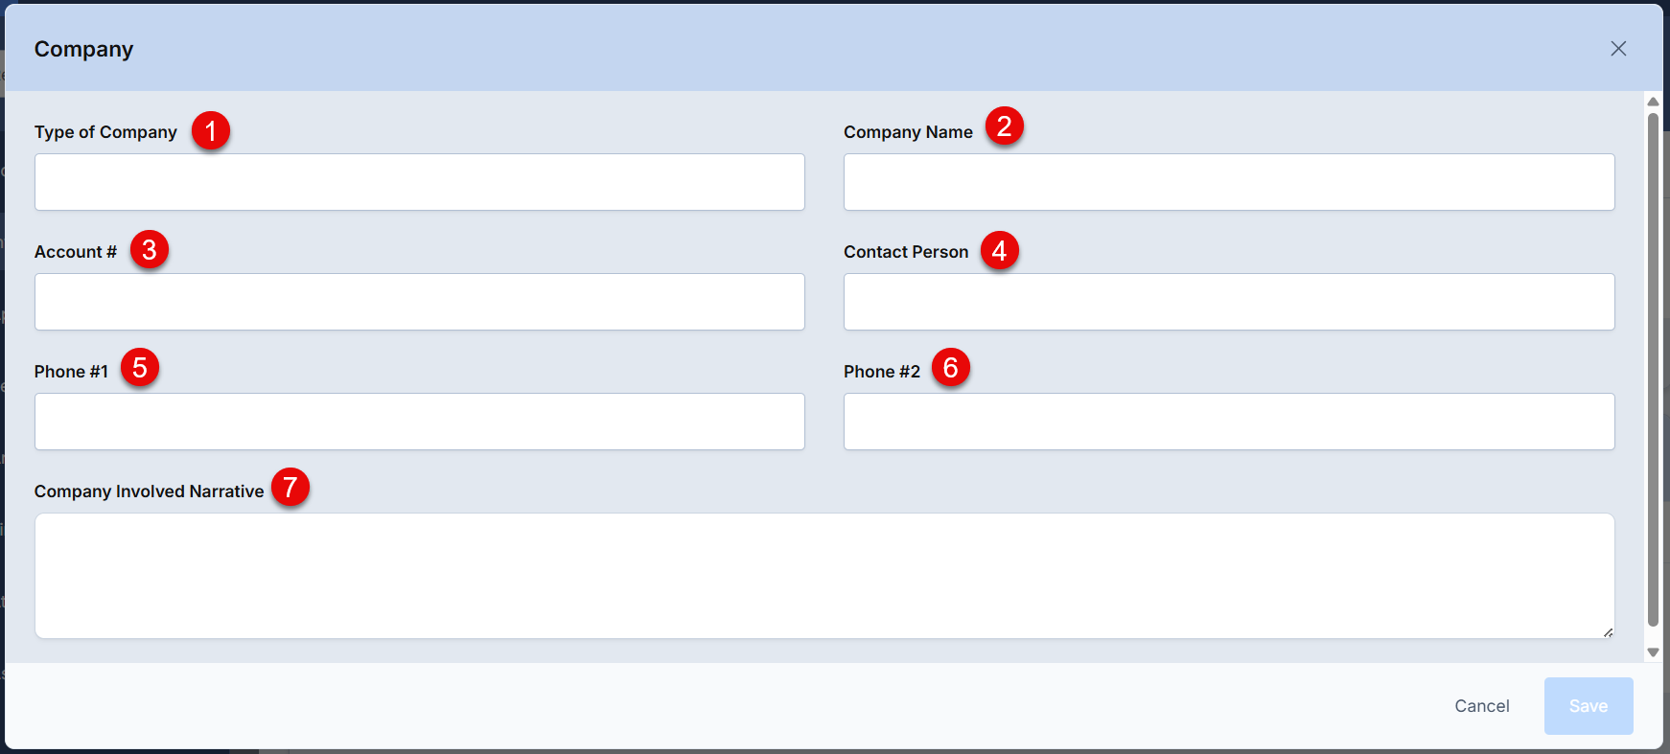Focus the Company Name text box

[1229, 182]
